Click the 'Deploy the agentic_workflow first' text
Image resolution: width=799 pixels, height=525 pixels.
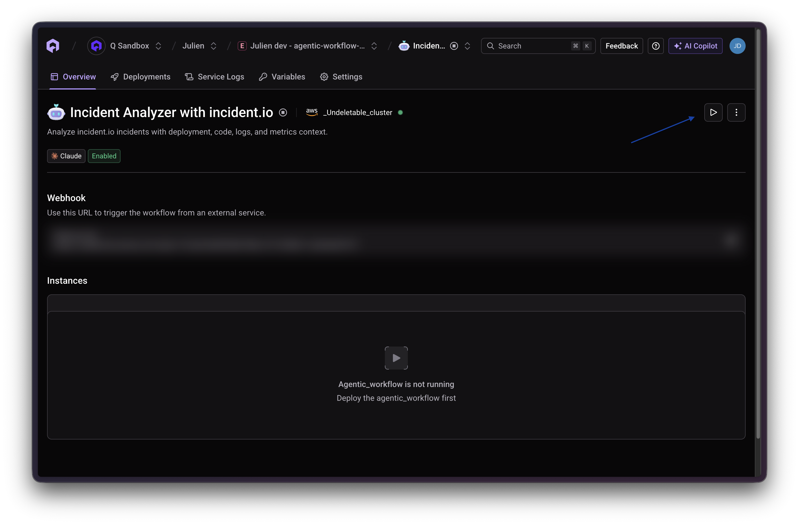point(396,398)
